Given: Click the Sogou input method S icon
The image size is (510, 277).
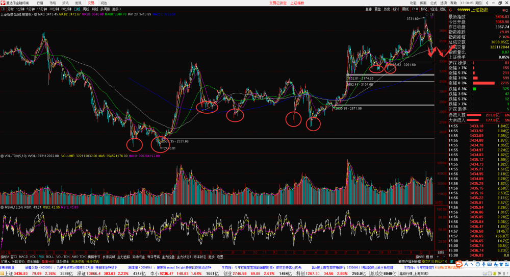Looking at the screenshot, I should tap(459, 264).
